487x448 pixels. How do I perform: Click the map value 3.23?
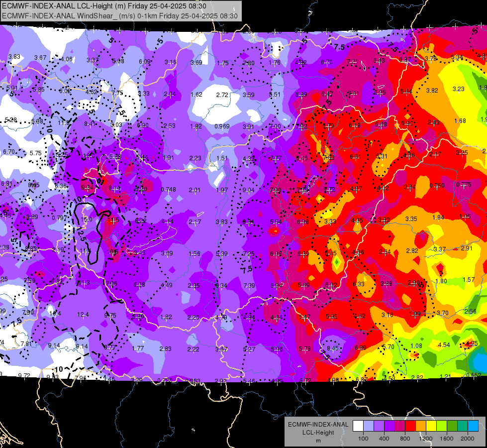click(x=459, y=89)
